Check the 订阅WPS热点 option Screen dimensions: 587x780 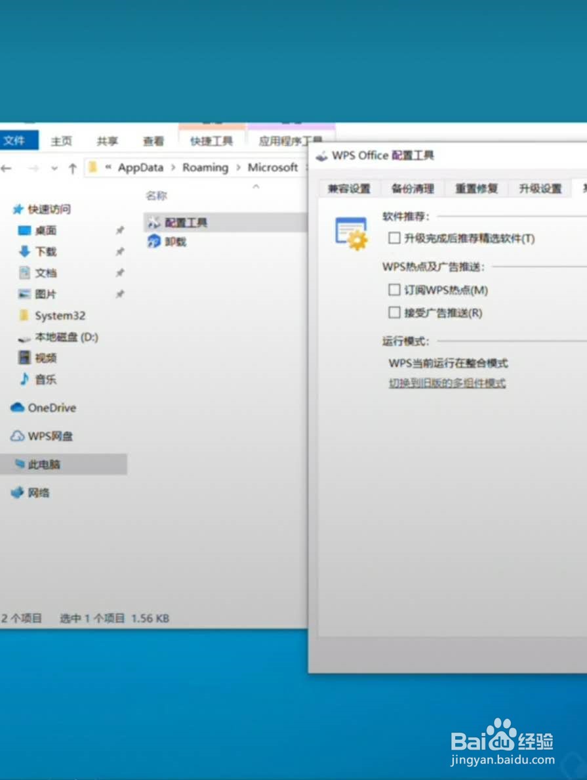394,290
